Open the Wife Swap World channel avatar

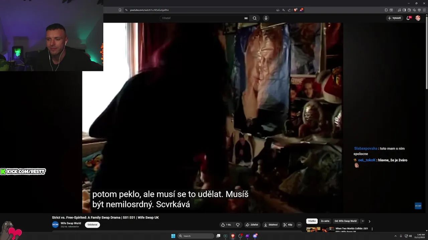coord(55,225)
